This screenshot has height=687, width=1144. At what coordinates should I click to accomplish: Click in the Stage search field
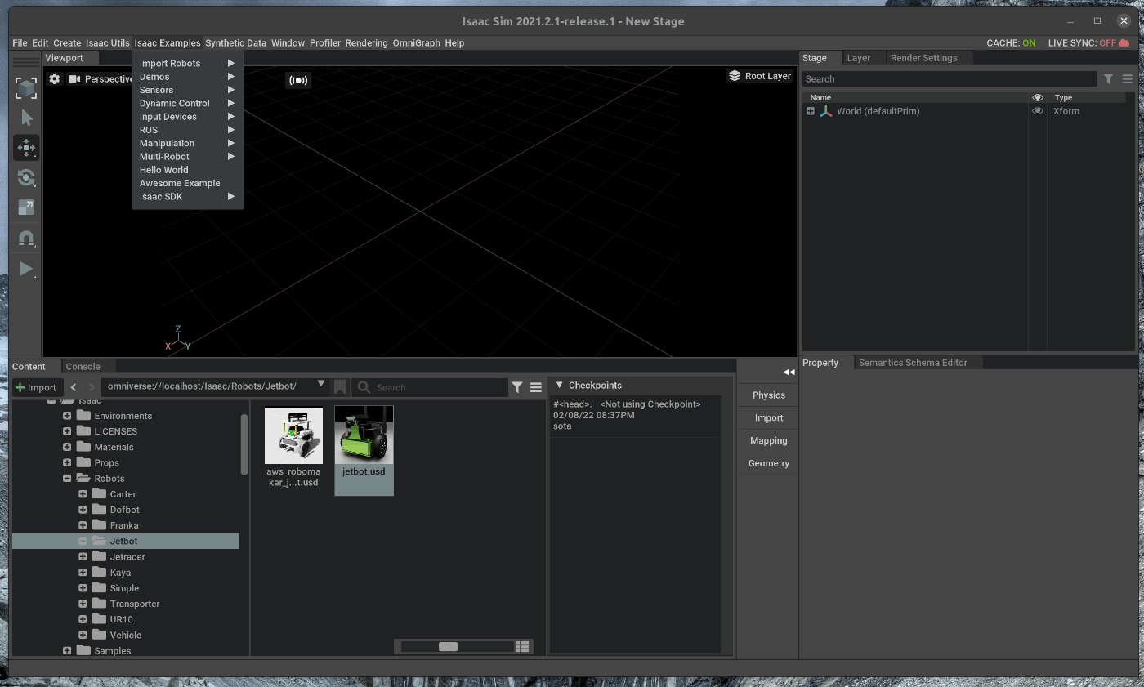[950, 79]
